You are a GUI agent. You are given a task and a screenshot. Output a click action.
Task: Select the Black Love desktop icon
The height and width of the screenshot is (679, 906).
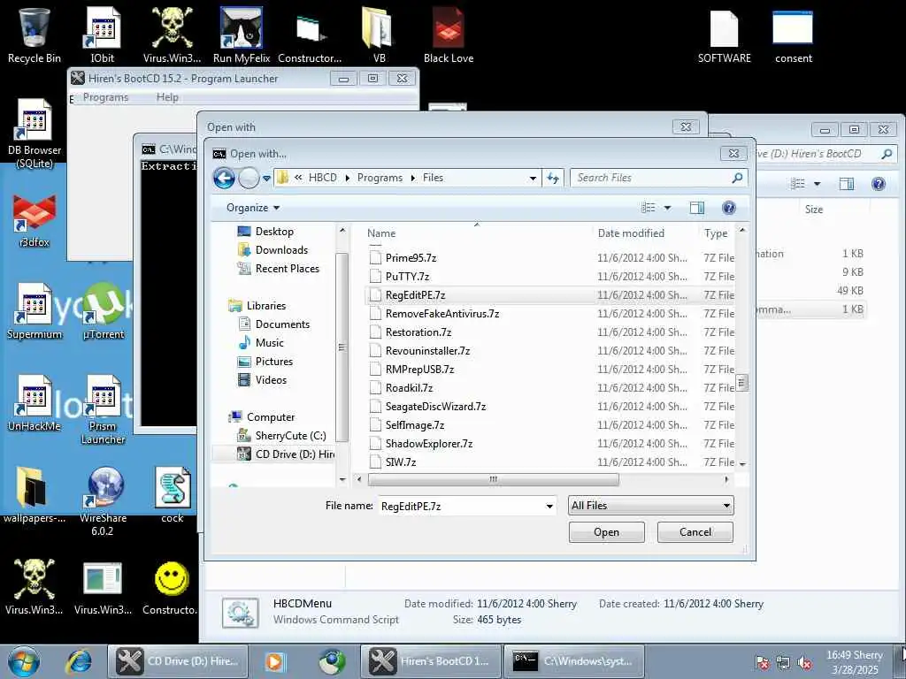(x=449, y=34)
